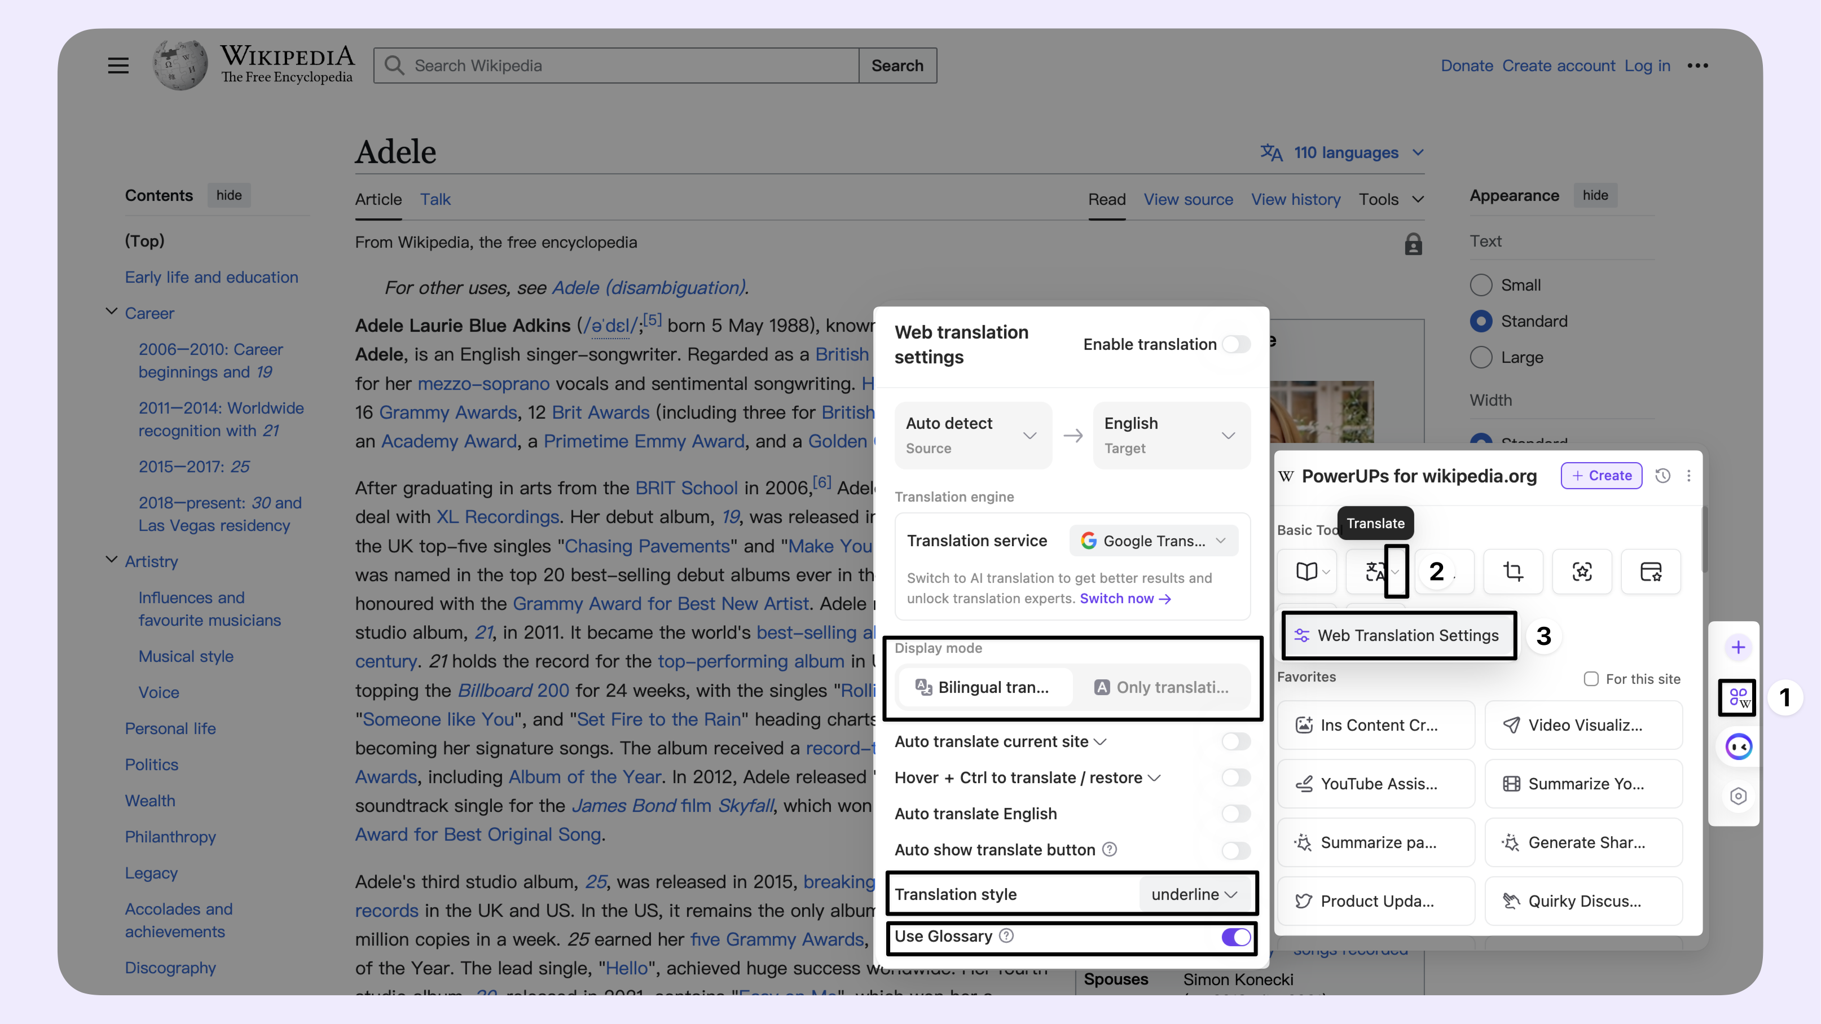Disable the Use Glossary toggle
This screenshot has width=1821, height=1024.
pyautogui.click(x=1235, y=937)
